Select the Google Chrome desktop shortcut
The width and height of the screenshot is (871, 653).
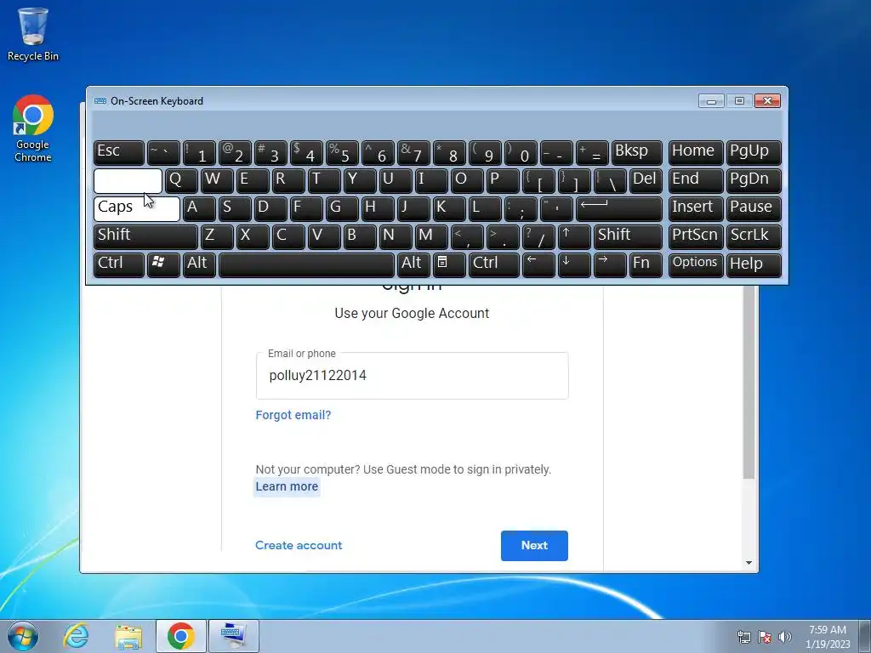coord(33,129)
